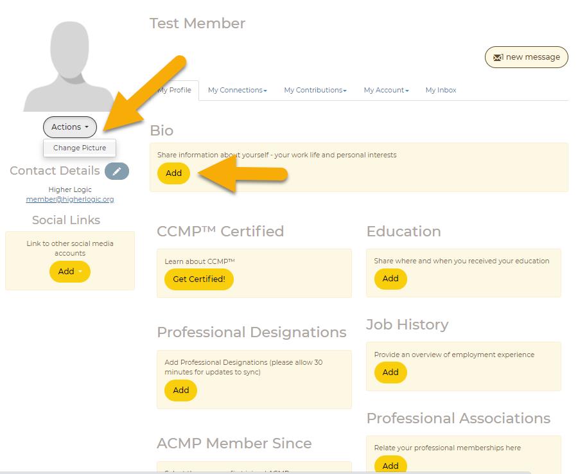Screen dimensions: 578x474
Task: Expand the My Account dropdown
Action: [385, 90]
